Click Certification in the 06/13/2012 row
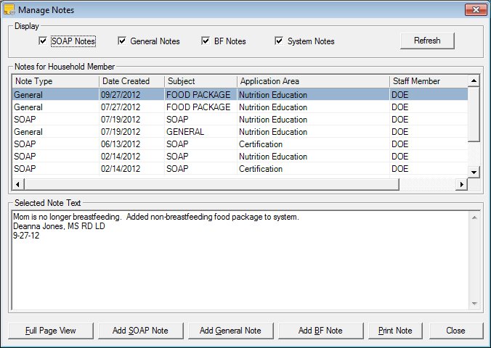 (x=261, y=144)
